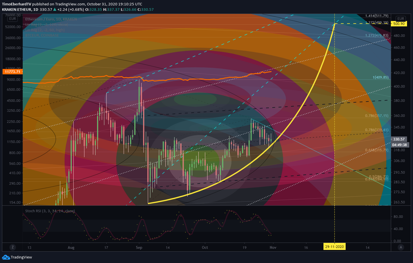The width and height of the screenshot is (413, 263).
Task: Click the C:330.57 close value
Action: point(146,9)
